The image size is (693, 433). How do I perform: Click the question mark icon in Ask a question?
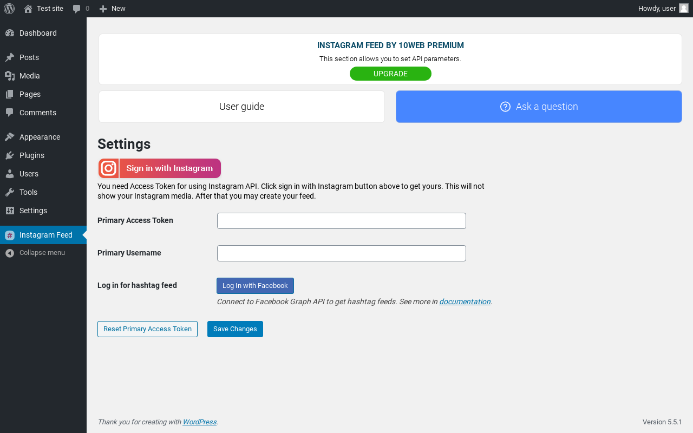505,107
